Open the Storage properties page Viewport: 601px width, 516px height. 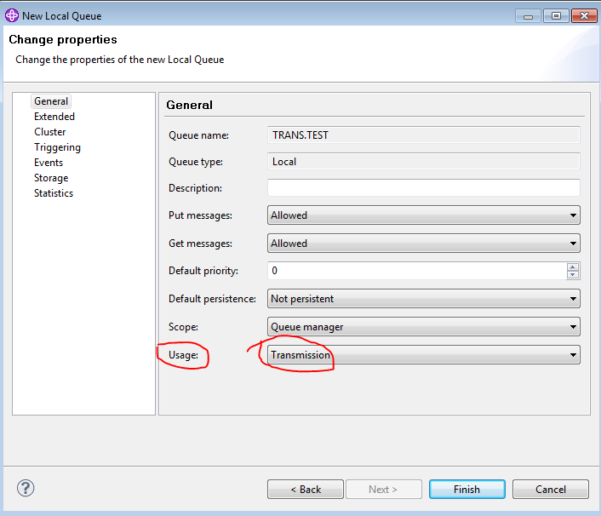coord(51,178)
